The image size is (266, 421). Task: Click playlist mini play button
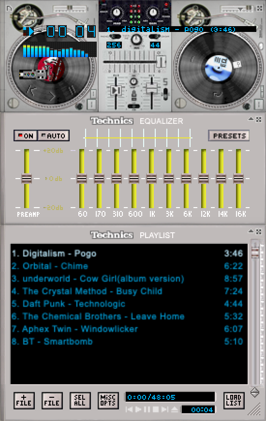pos(138,409)
